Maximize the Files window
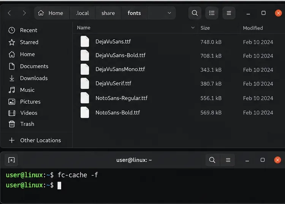This screenshot has width=285, height=204. pyautogui.click(x=263, y=13)
